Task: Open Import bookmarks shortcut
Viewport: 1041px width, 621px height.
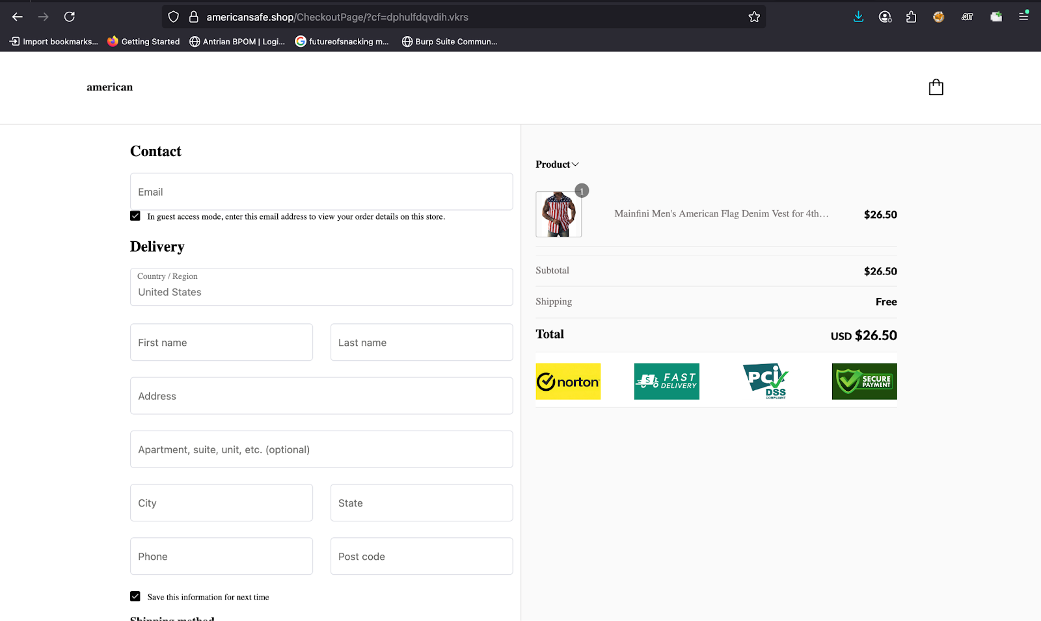Action: [x=53, y=42]
